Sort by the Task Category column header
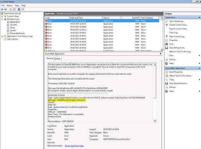Screen dimensions: 201x149 click(x=149, y=18)
